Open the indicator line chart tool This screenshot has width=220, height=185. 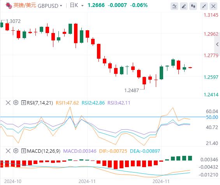coord(174,6)
